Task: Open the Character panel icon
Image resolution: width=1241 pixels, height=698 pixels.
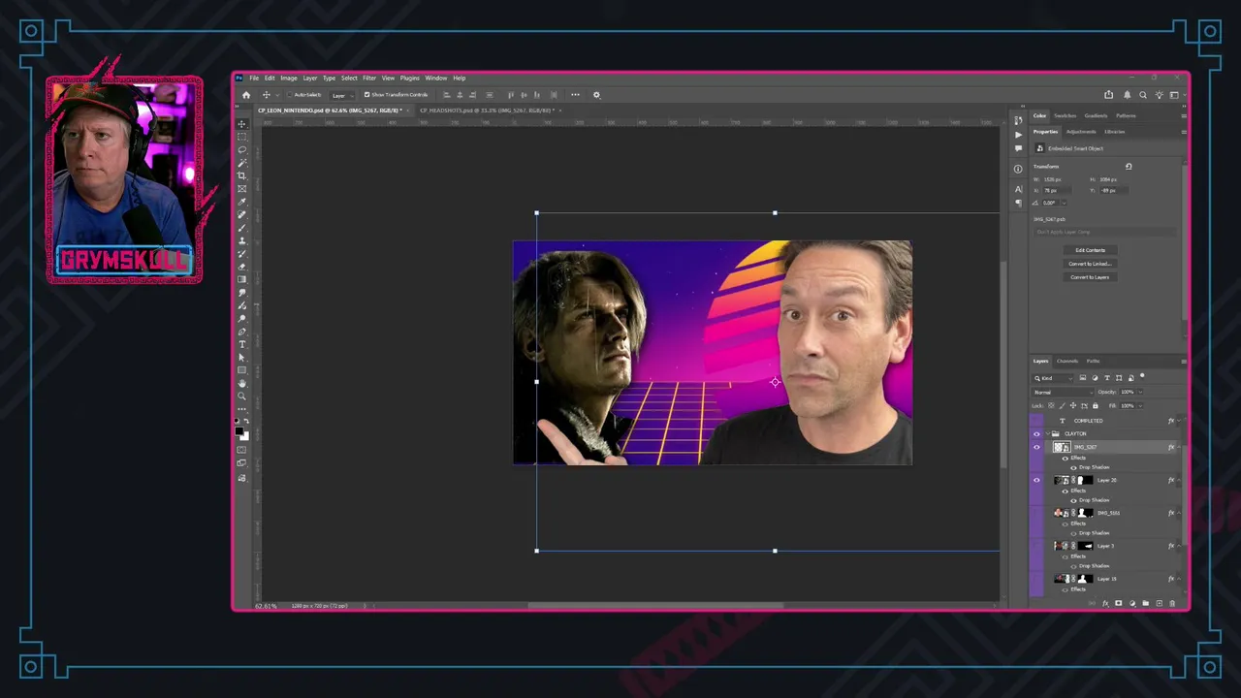Action: pyautogui.click(x=1018, y=189)
